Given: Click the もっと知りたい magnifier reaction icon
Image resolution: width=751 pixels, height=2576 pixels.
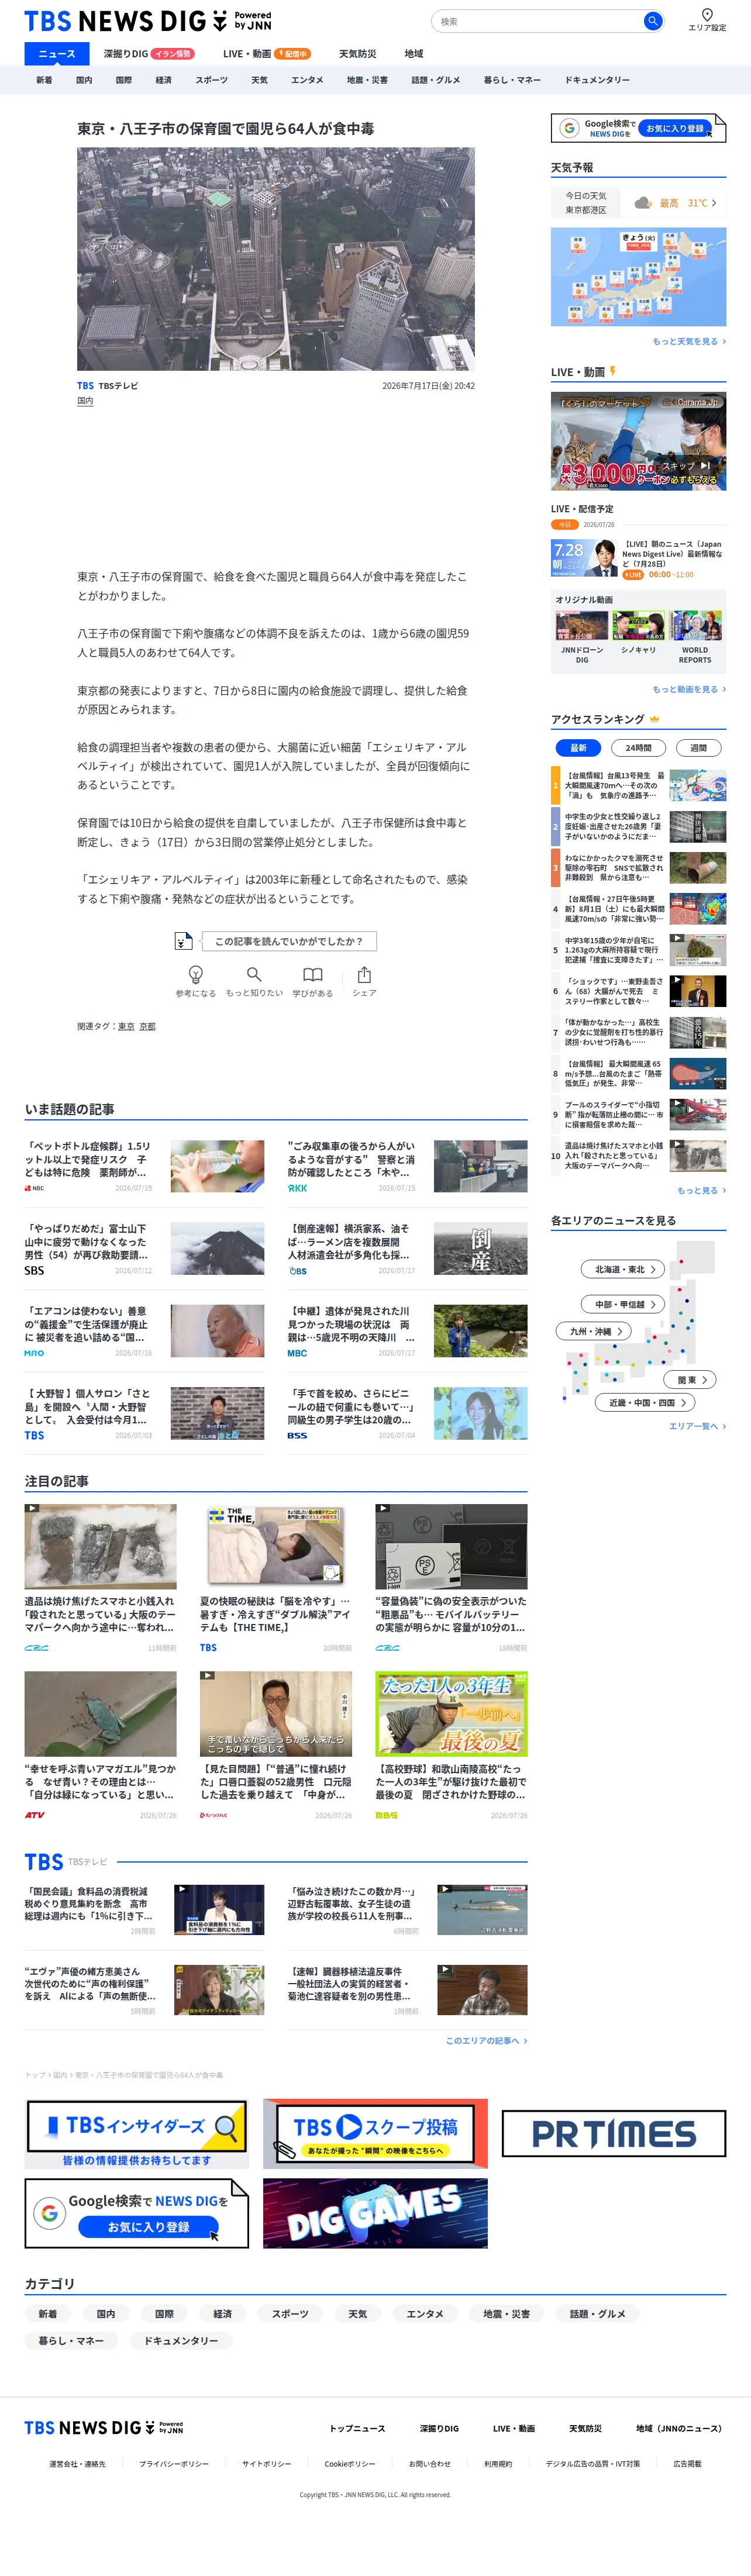Looking at the screenshot, I should [254, 974].
